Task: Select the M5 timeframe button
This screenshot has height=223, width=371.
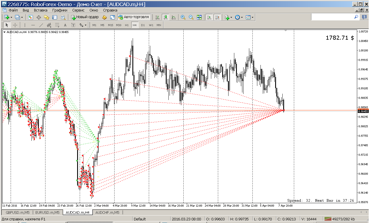Action: tap(102, 25)
